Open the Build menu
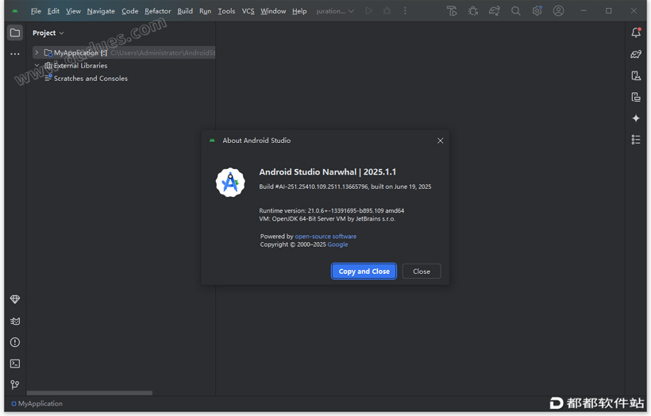Viewport: 651px width, 416px height. click(185, 11)
